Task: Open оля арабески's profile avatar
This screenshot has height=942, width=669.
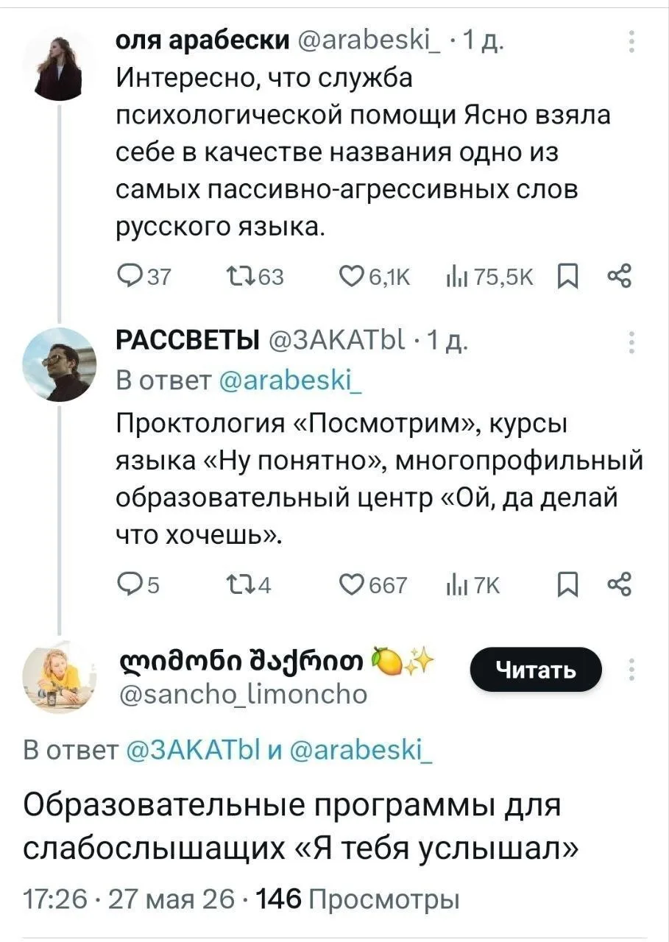Action: pos(60,64)
